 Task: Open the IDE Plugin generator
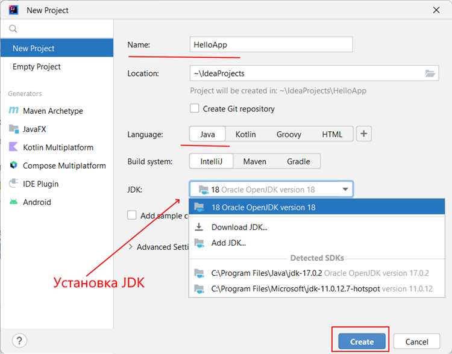pos(57,184)
